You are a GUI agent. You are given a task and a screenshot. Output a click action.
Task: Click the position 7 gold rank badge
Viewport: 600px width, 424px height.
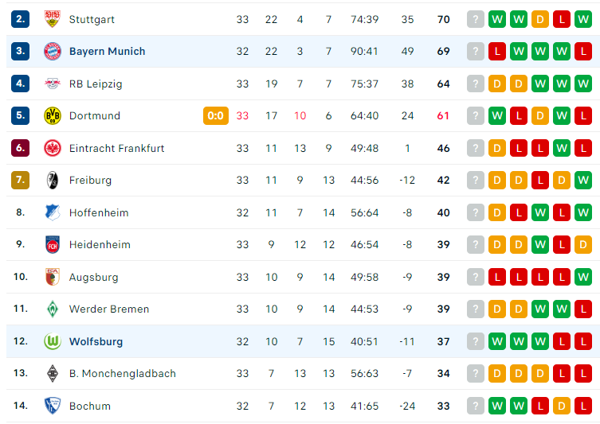pos(20,181)
